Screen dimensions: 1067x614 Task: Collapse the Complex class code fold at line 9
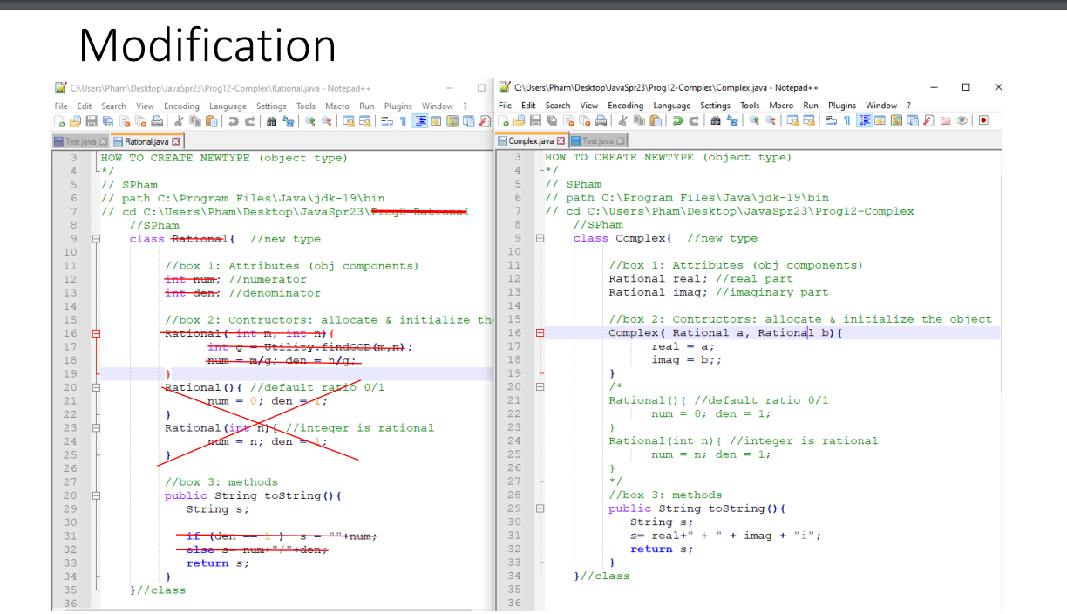pyautogui.click(x=540, y=238)
